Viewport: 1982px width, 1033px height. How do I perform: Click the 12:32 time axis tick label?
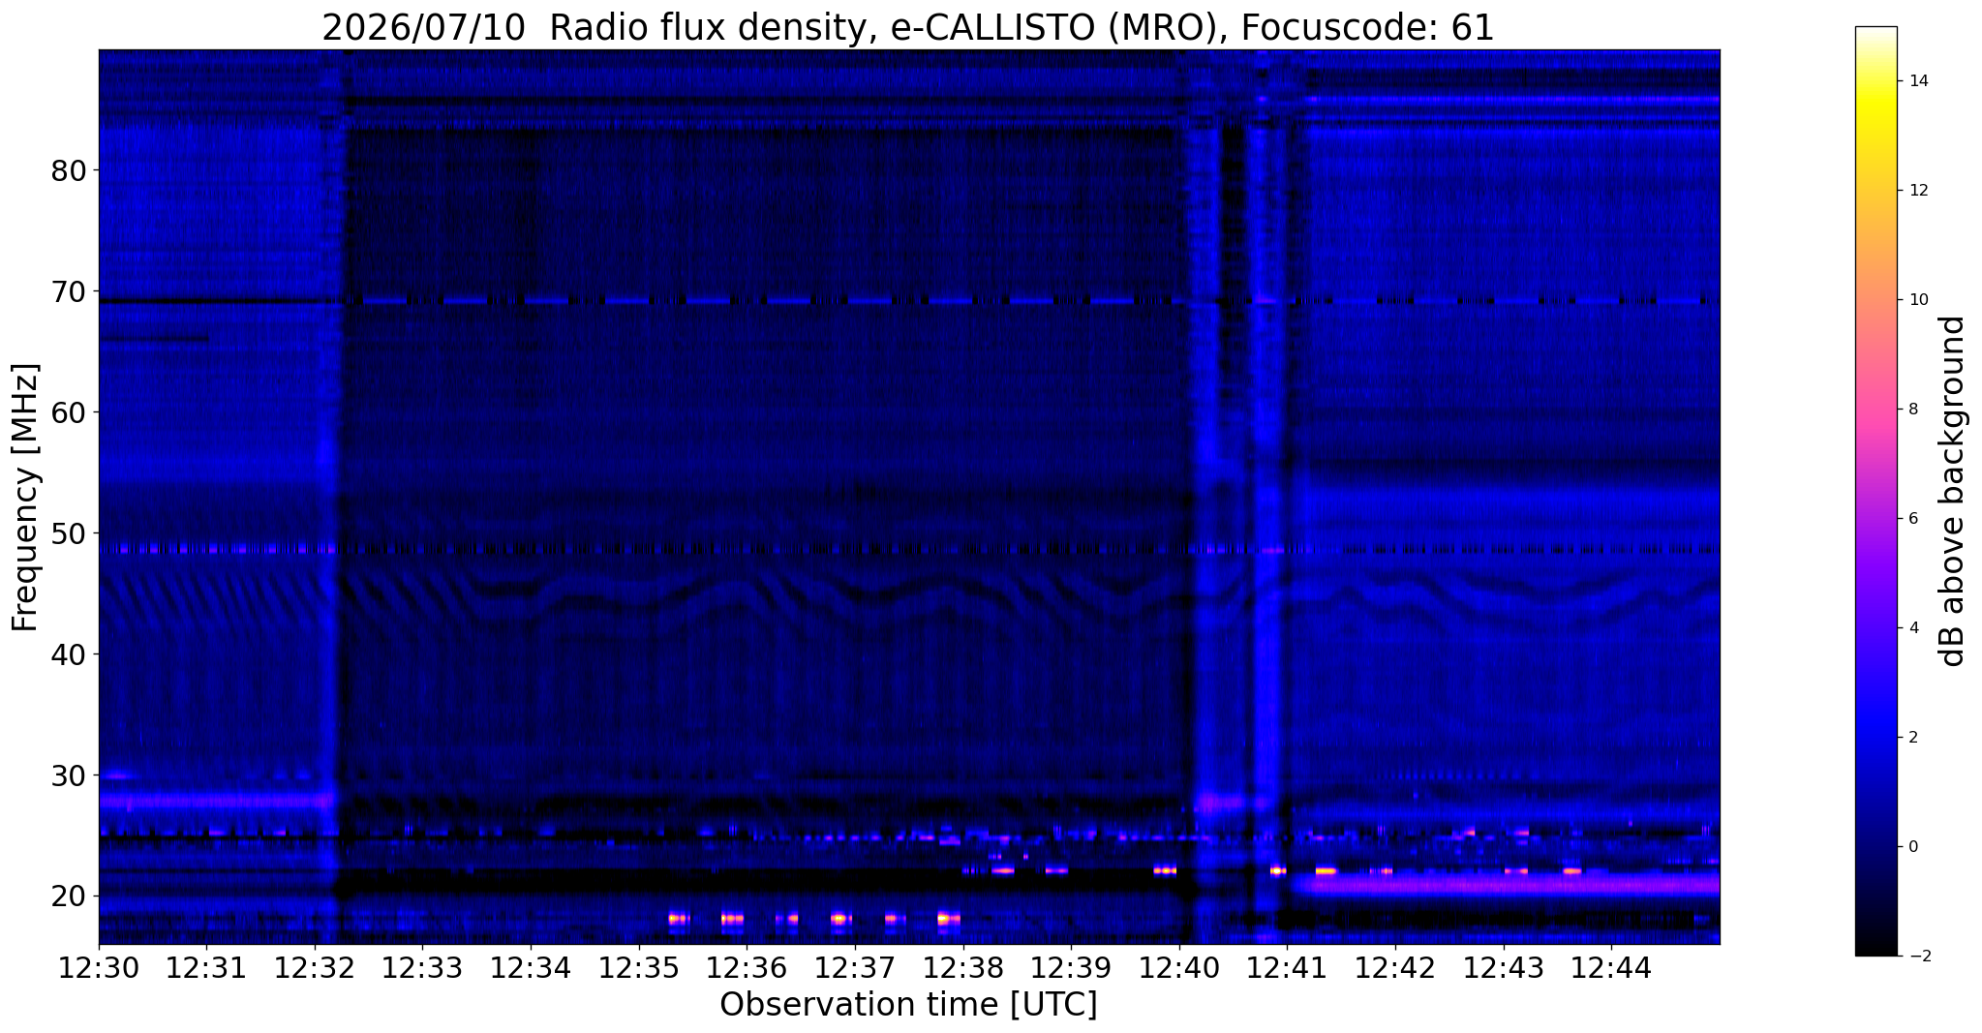(x=315, y=968)
